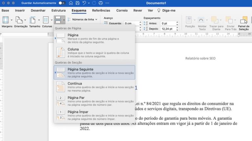Edit the Depois spacing 12,24 pt field
The width and height of the screenshot is (252, 141).
(x=168, y=29)
